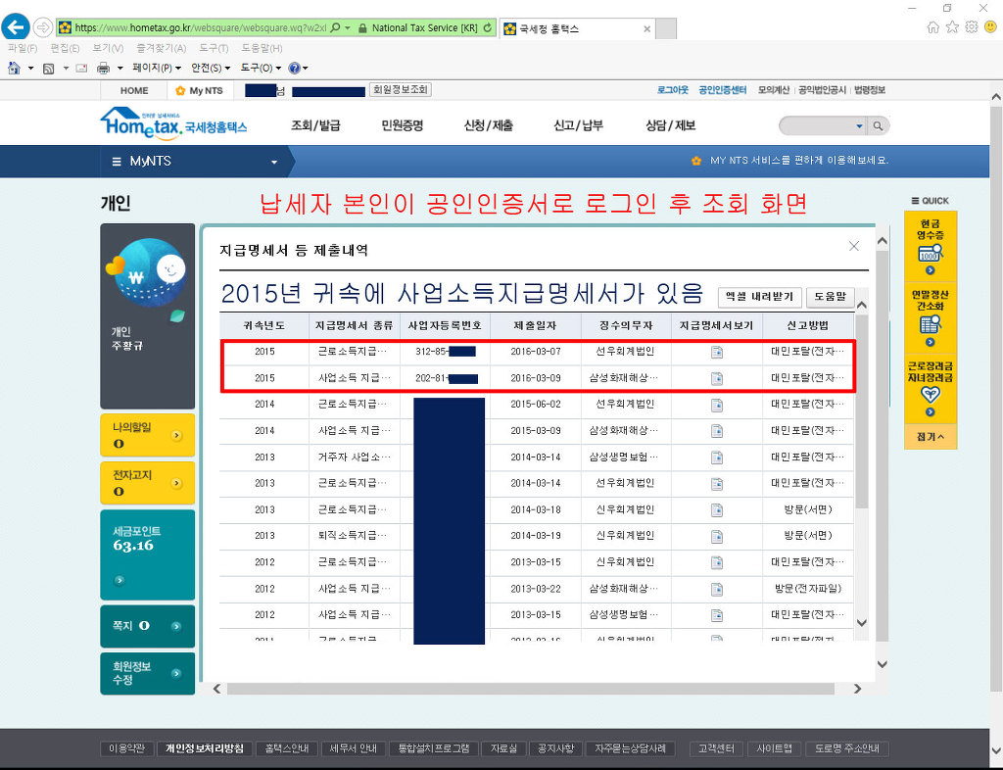The width and height of the screenshot is (1003, 770).
Task: View statement document for 2016-03-07 row
Action: [716, 352]
